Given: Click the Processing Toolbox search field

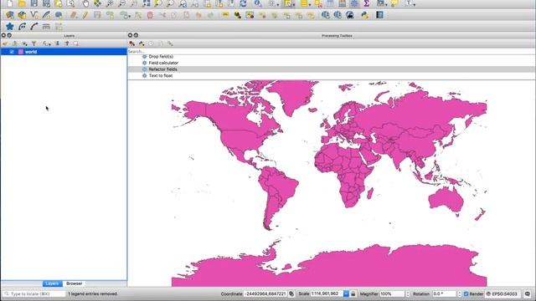Looking at the screenshot, I should point(332,52).
